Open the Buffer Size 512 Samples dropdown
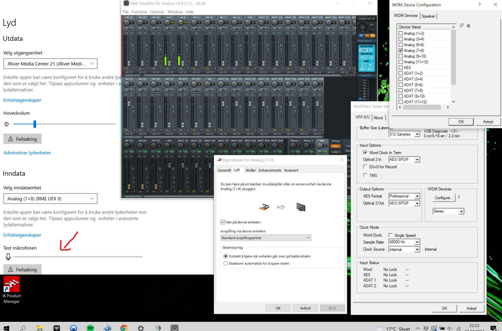 pyautogui.click(x=404, y=134)
